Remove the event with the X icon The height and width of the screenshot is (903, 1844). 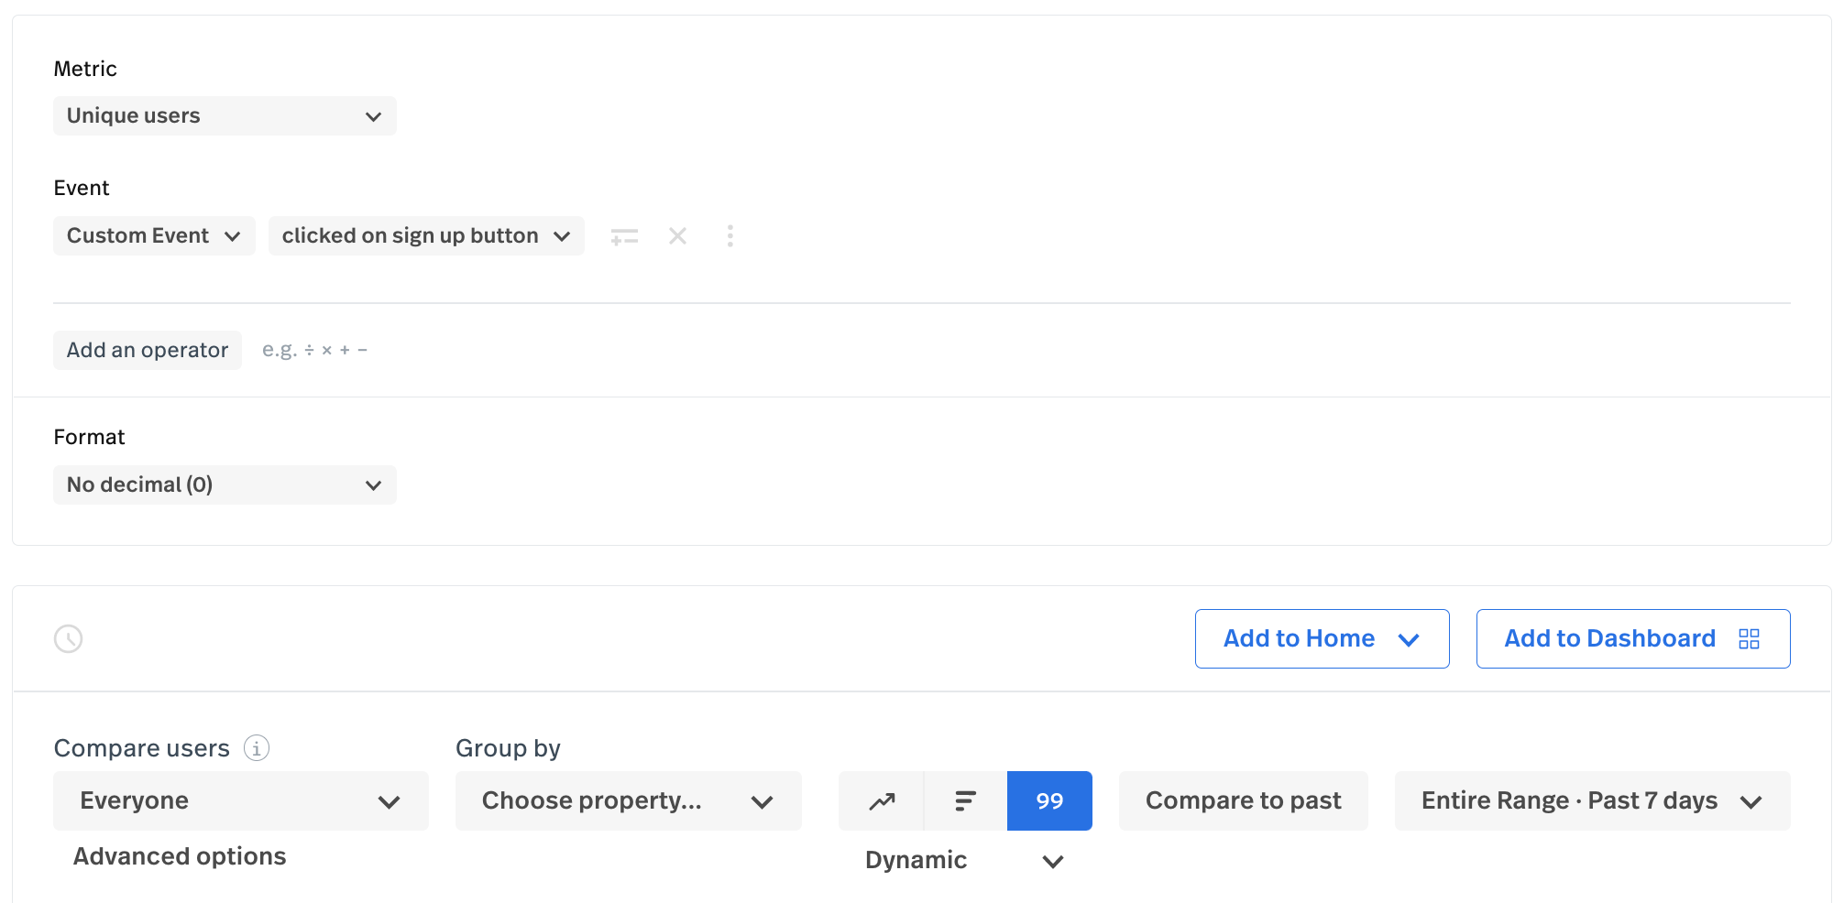[677, 236]
